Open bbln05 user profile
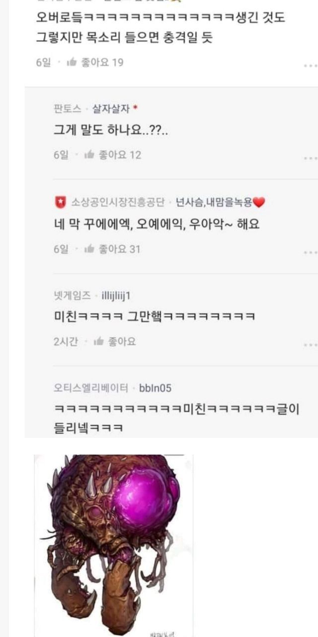The image size is (318, 637). (x=155, y=388)
